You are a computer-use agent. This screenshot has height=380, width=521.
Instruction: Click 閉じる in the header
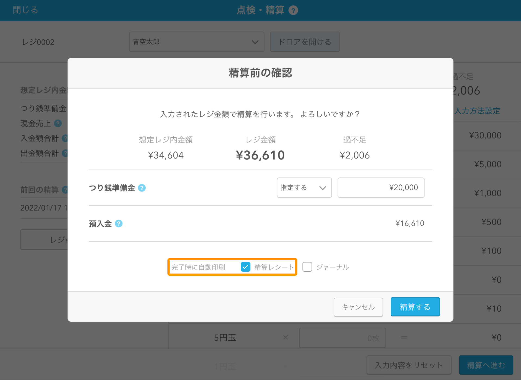point(25,10)
